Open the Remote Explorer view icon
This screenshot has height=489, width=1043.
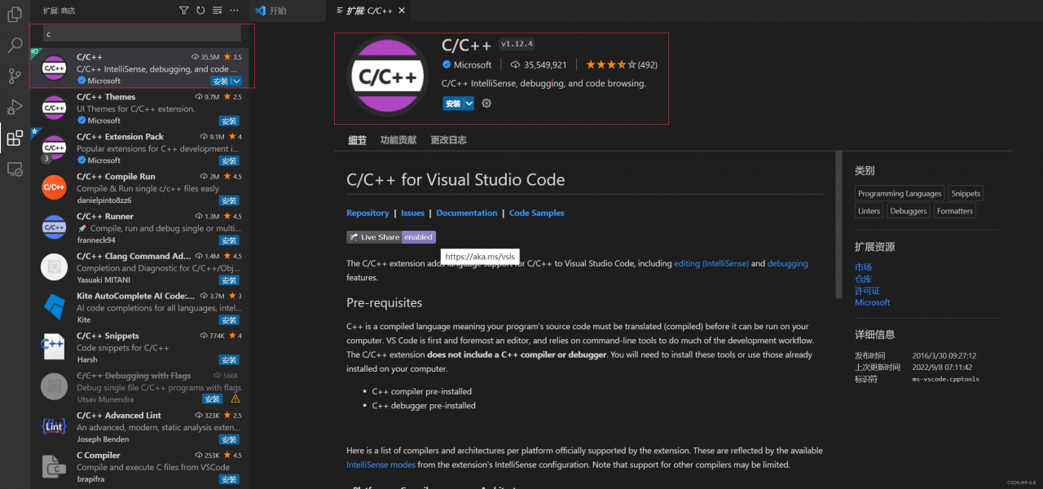point(15,169)
